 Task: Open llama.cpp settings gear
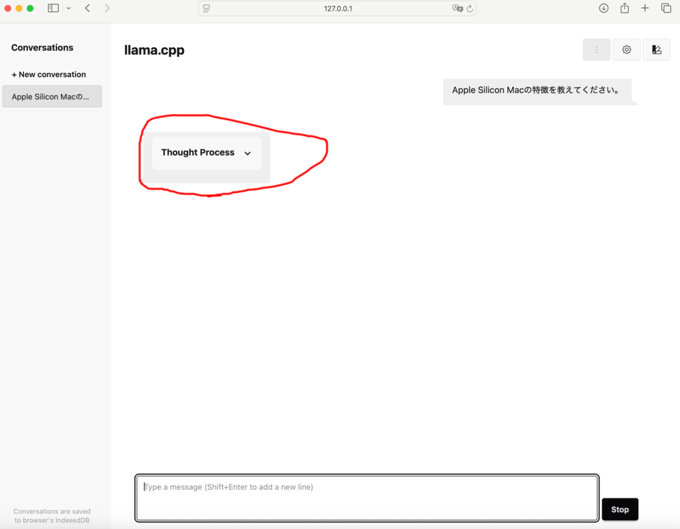(626, 50)
